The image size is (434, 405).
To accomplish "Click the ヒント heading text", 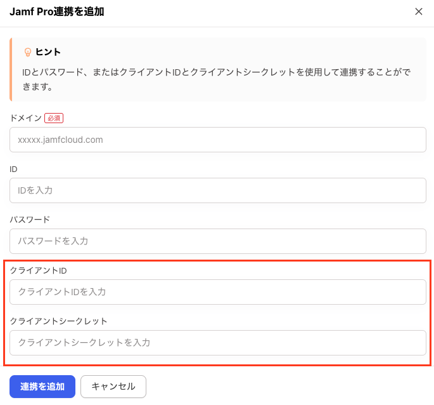I will [x=48, y=52].
